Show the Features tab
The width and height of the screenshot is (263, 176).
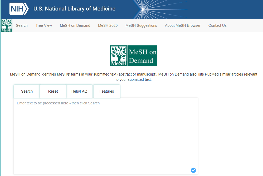tap(107, 91)
